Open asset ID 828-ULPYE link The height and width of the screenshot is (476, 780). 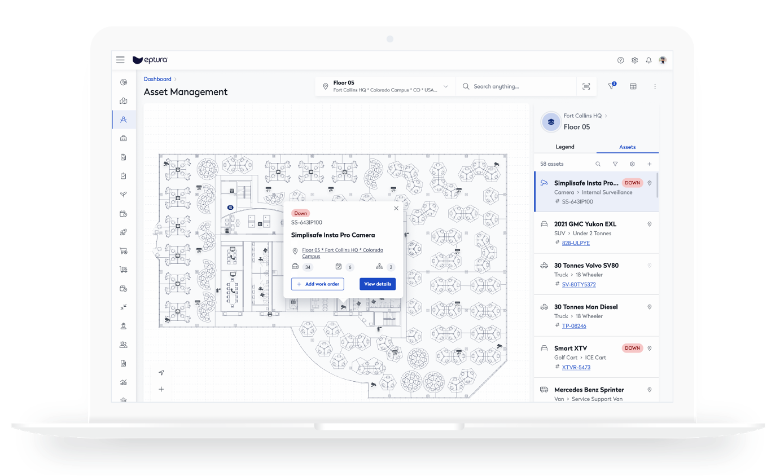576,243
